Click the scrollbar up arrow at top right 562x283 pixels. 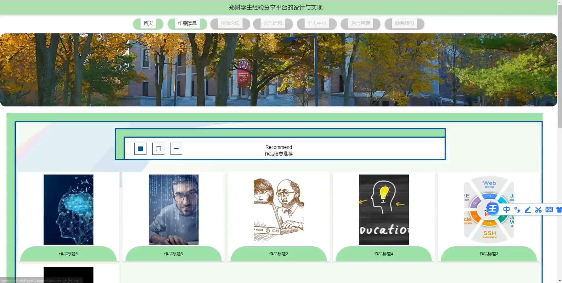(560, 2)
